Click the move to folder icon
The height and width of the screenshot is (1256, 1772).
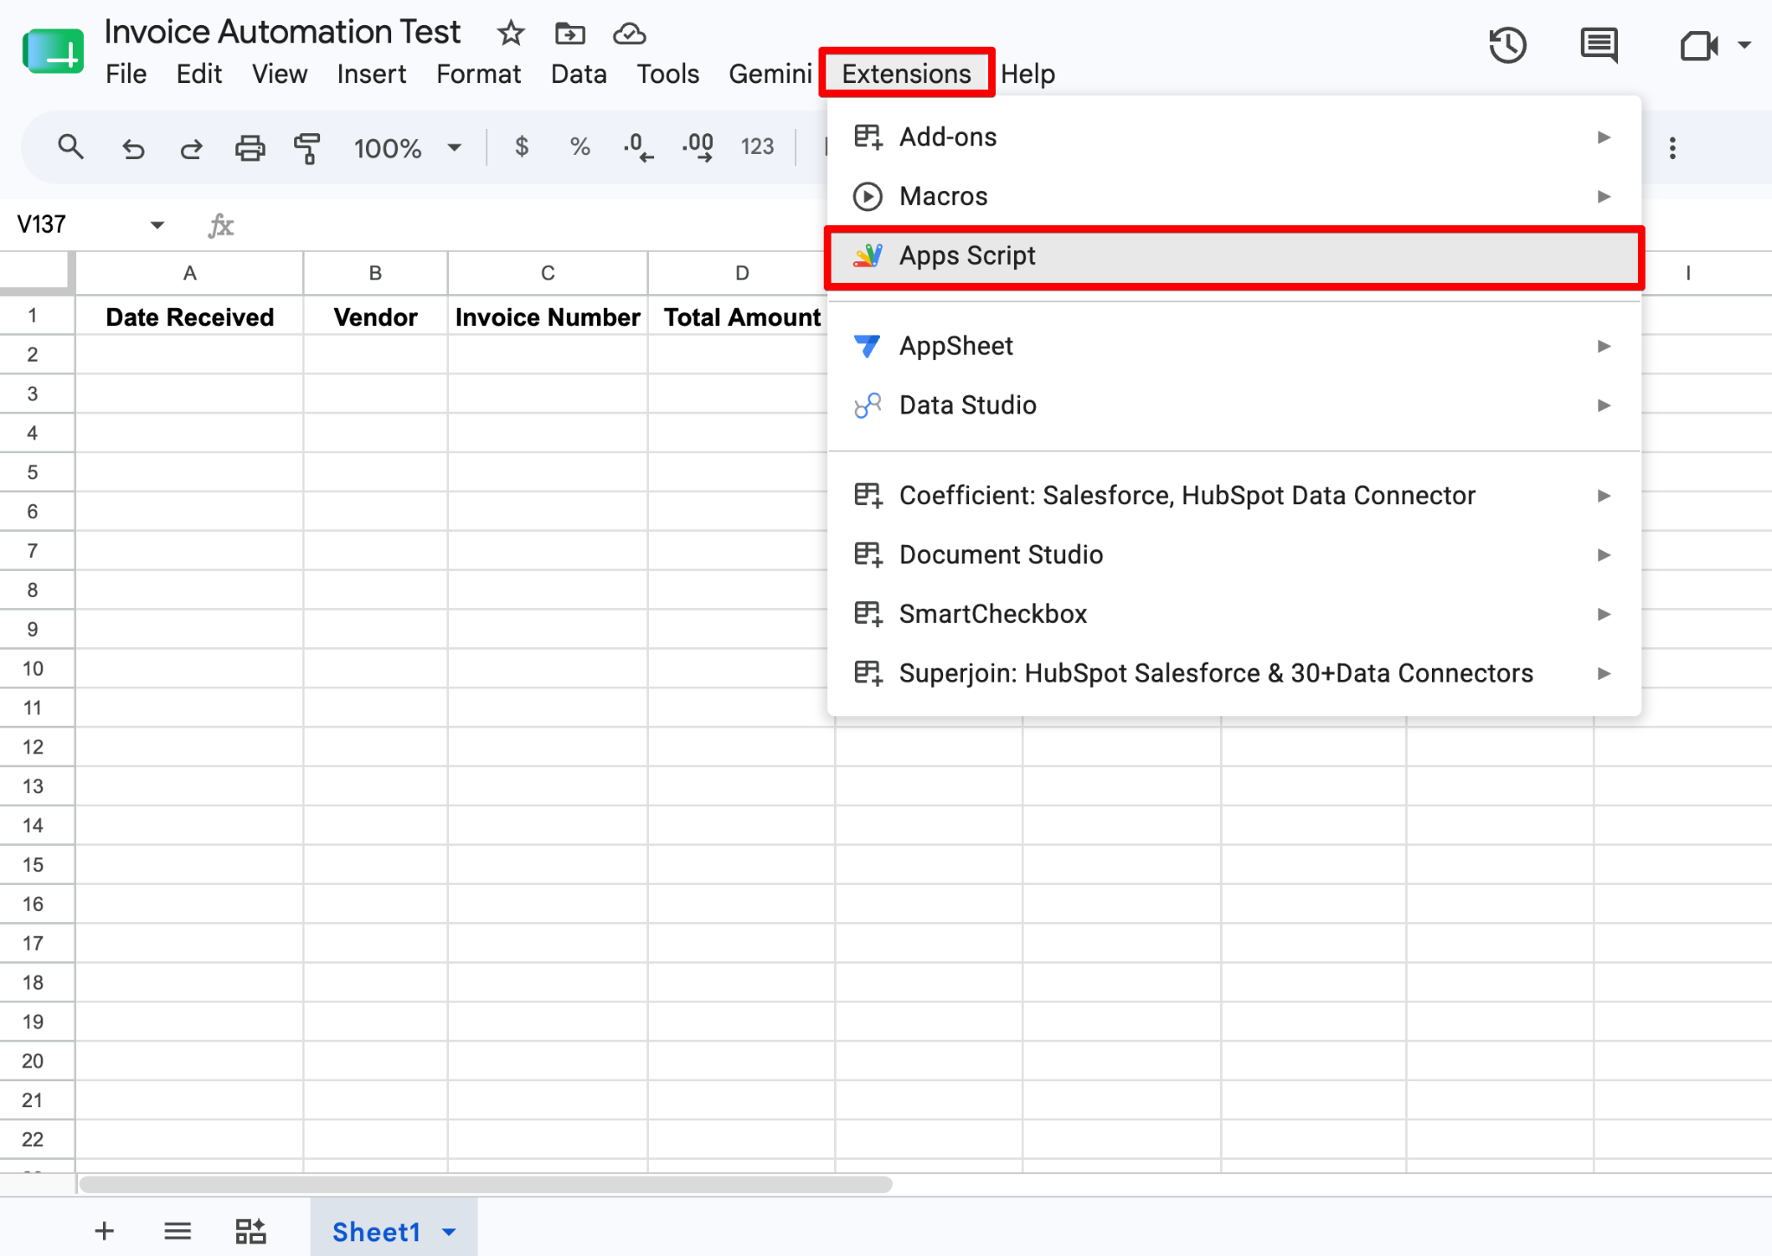coord(569,34)
